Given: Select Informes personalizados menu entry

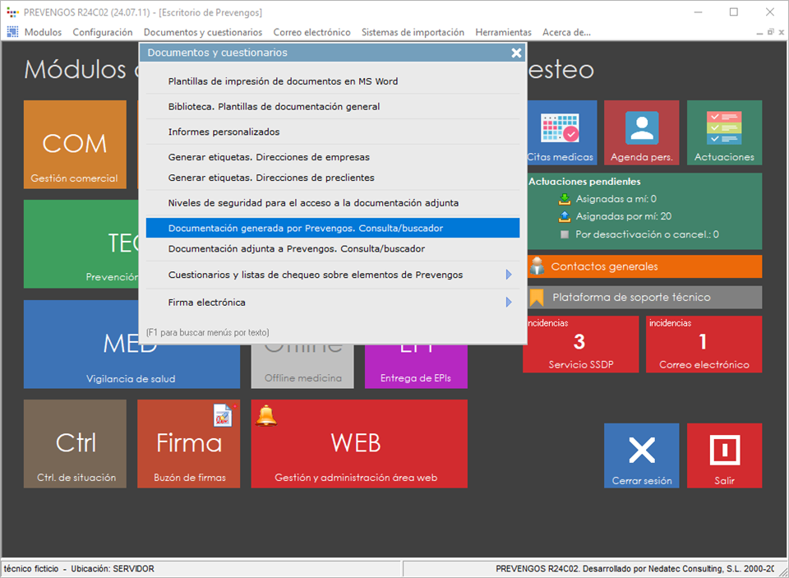Looking at the screenshot, I should click(224, 132).
